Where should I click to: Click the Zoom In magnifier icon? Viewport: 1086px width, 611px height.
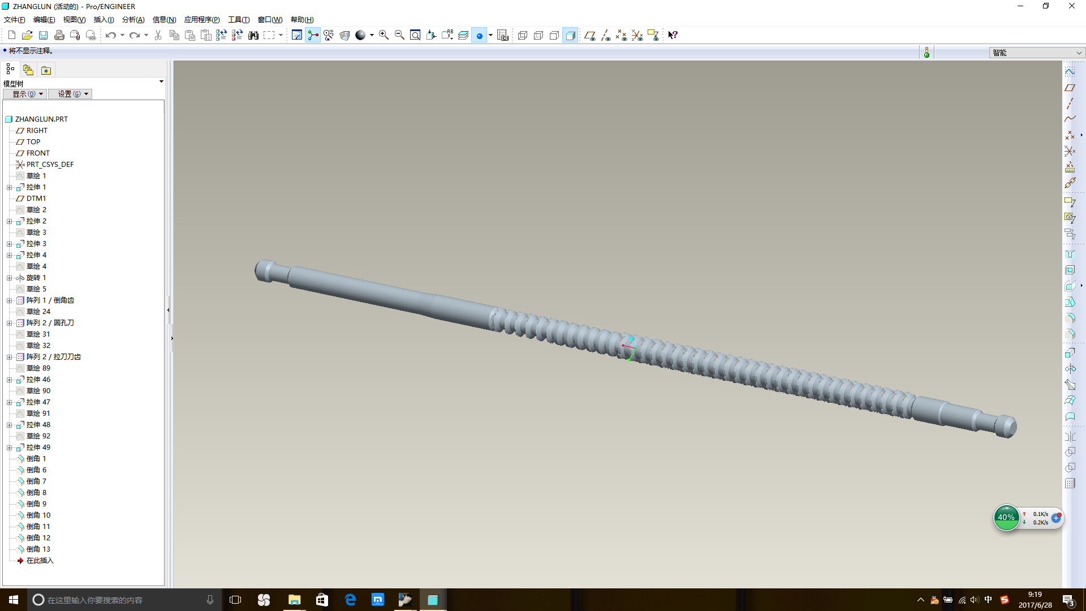coord(383,35)
